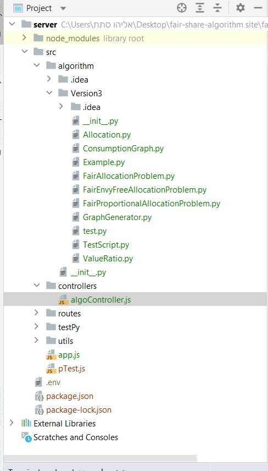Collapse the Version3 folder

[x=49, y=93]
